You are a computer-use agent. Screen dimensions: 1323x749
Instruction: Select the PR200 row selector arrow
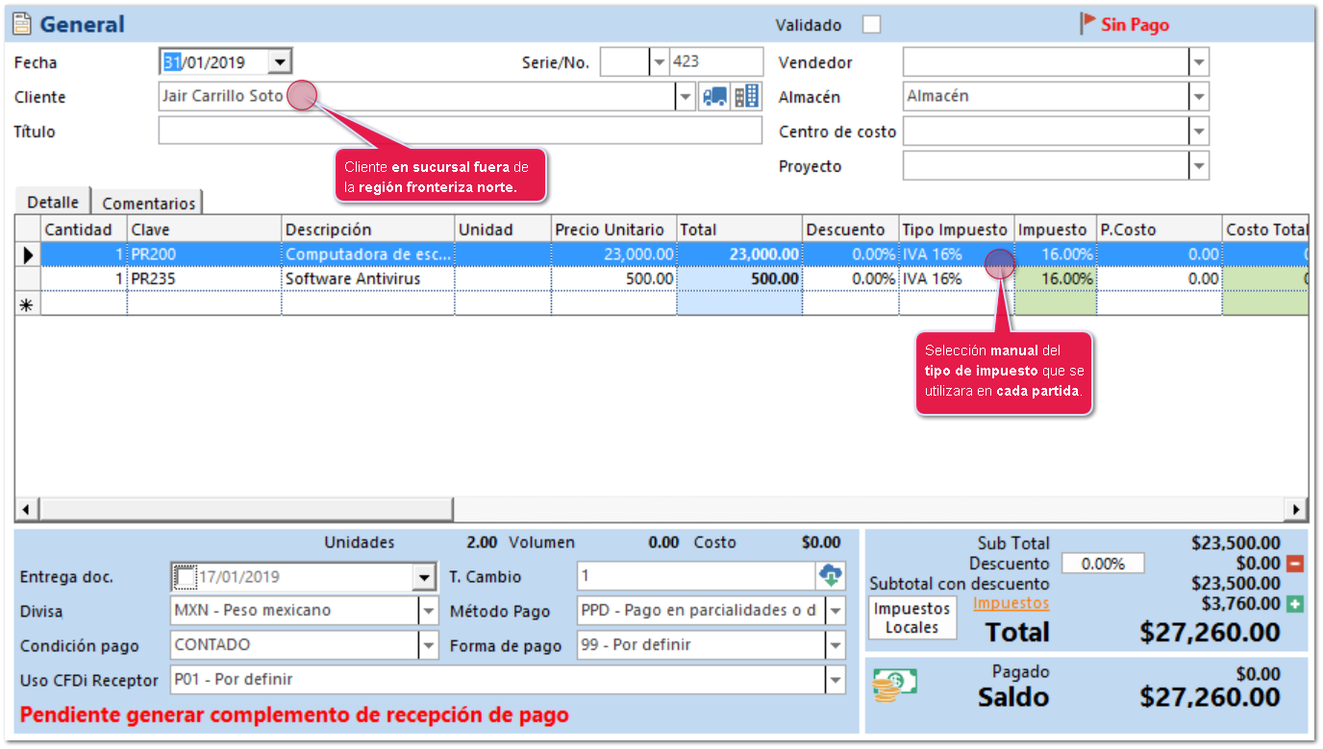click(28, 254)
